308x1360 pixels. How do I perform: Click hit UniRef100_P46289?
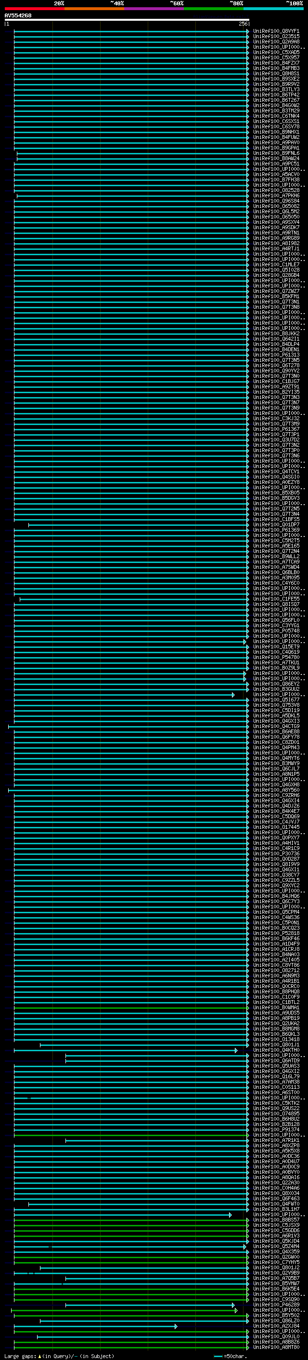click(276, 1305)
